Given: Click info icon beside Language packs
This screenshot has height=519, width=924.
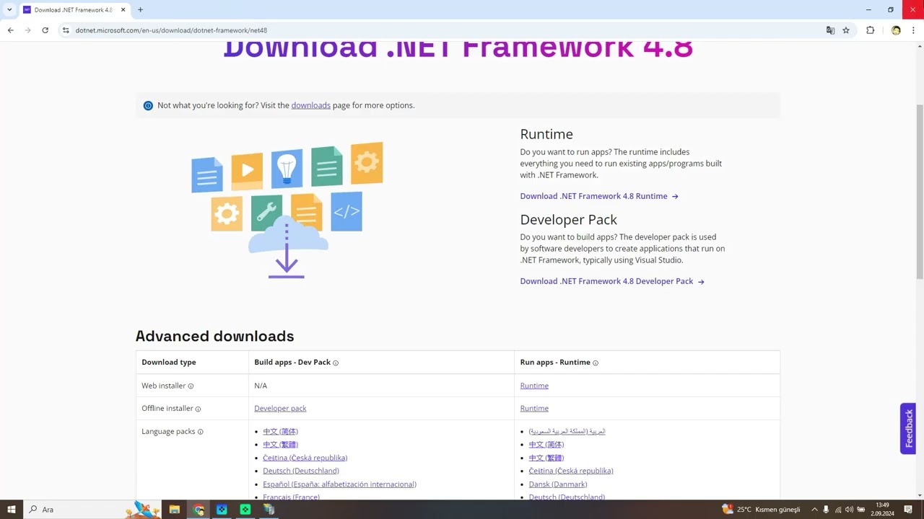Looking at the screenshot, I should pyautogui.click(x=201, y=432).
